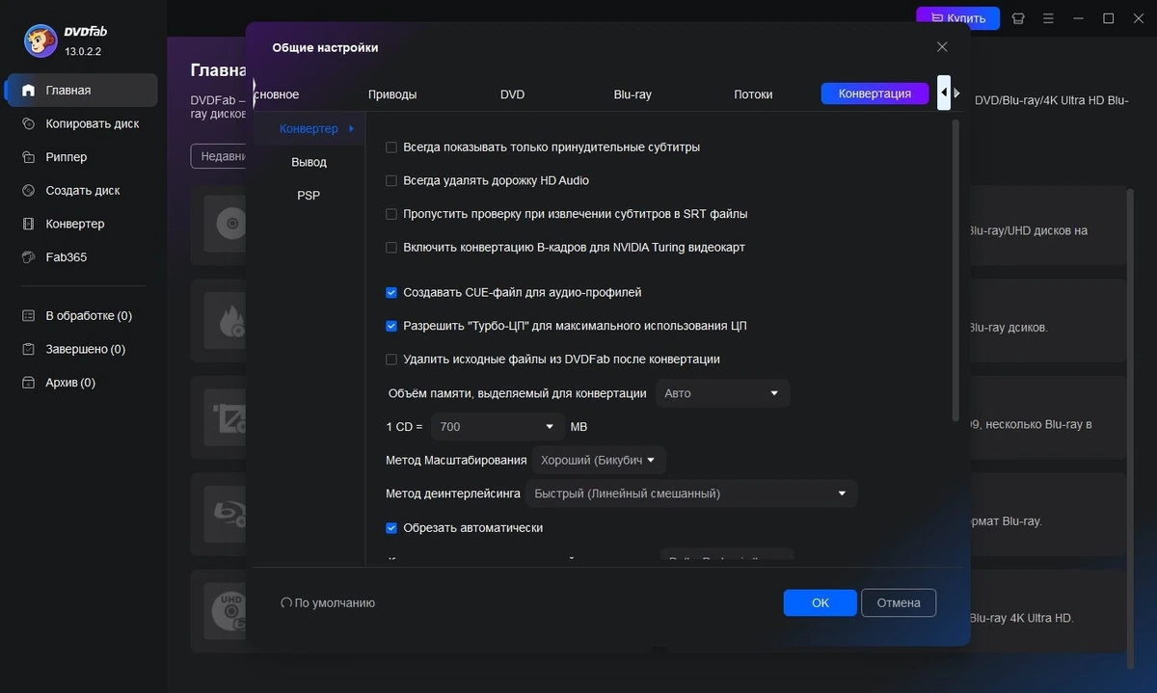Viewport: 1157px width, 693px height.
Task: Select the Конвертация tab
Action: pyautogui.click(x=874, y=93)
